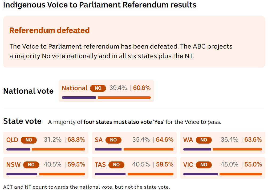Select the SA state label
This screenshot has height=190, width=268.
[99, 140]
